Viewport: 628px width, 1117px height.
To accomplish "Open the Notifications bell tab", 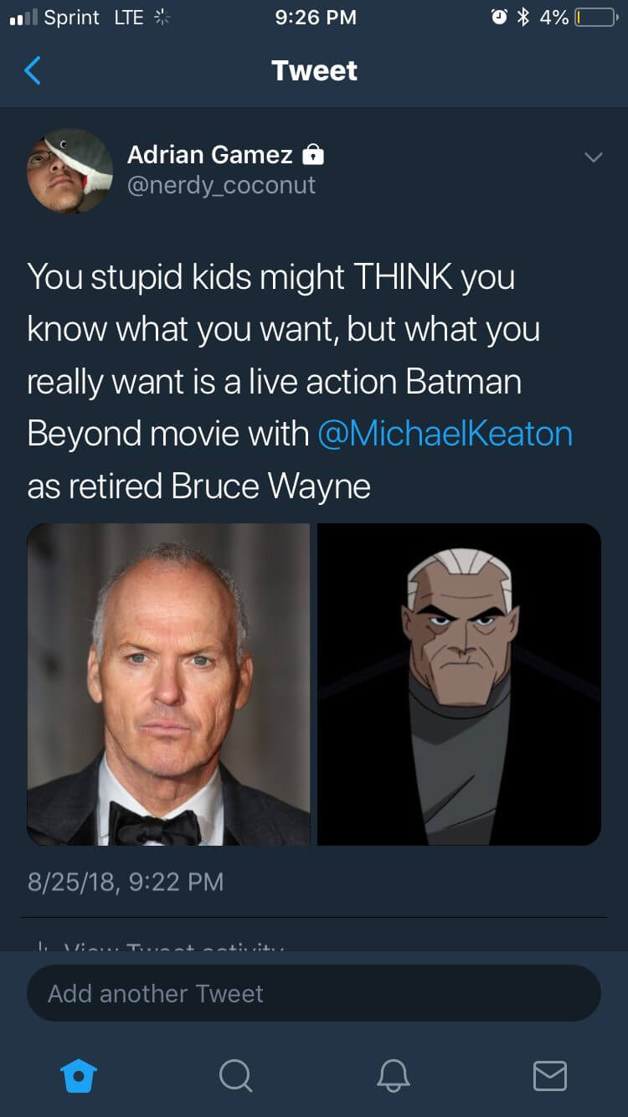I will pos(393,1075).
